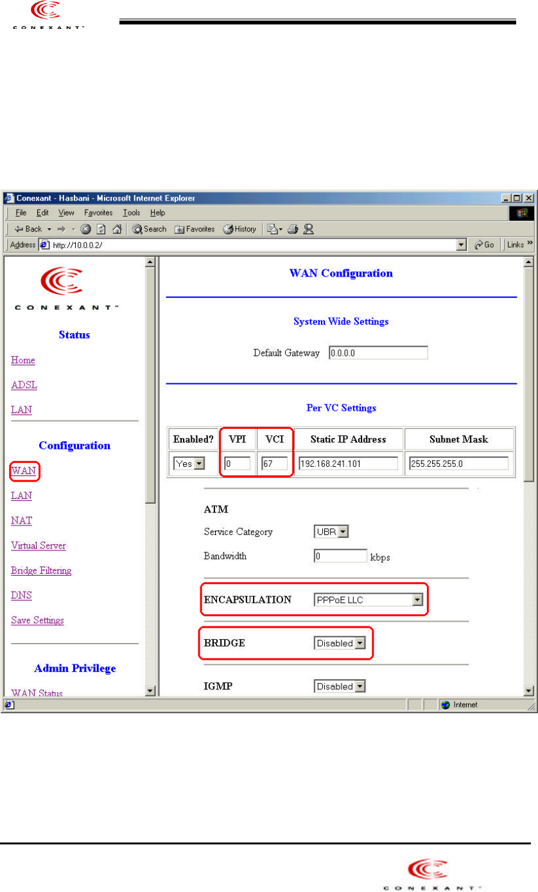
Task: Click the VPI value field
Action: (237, 464)
